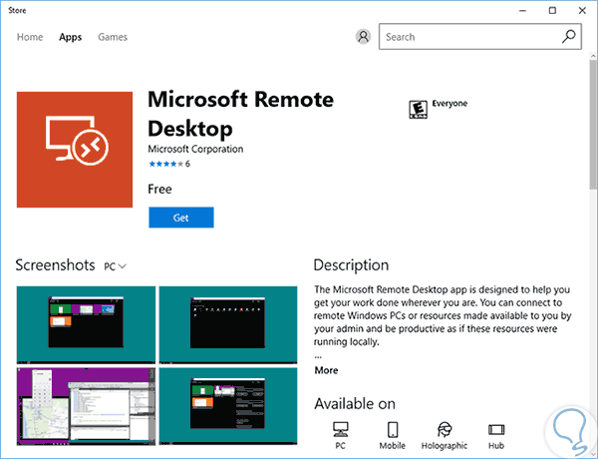Screen dimensions: 598x459
Task: Click the search magnifier icon
Action: [x=568, y=37]
